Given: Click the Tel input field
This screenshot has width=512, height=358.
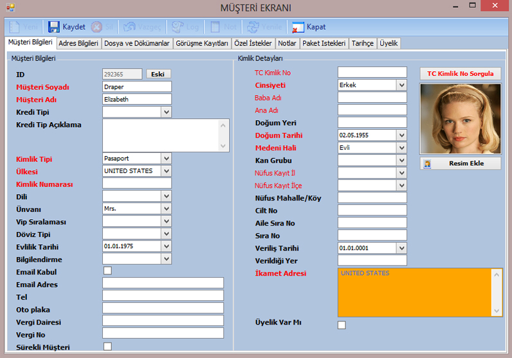Looking at the screenshot, I should [163, 296].
